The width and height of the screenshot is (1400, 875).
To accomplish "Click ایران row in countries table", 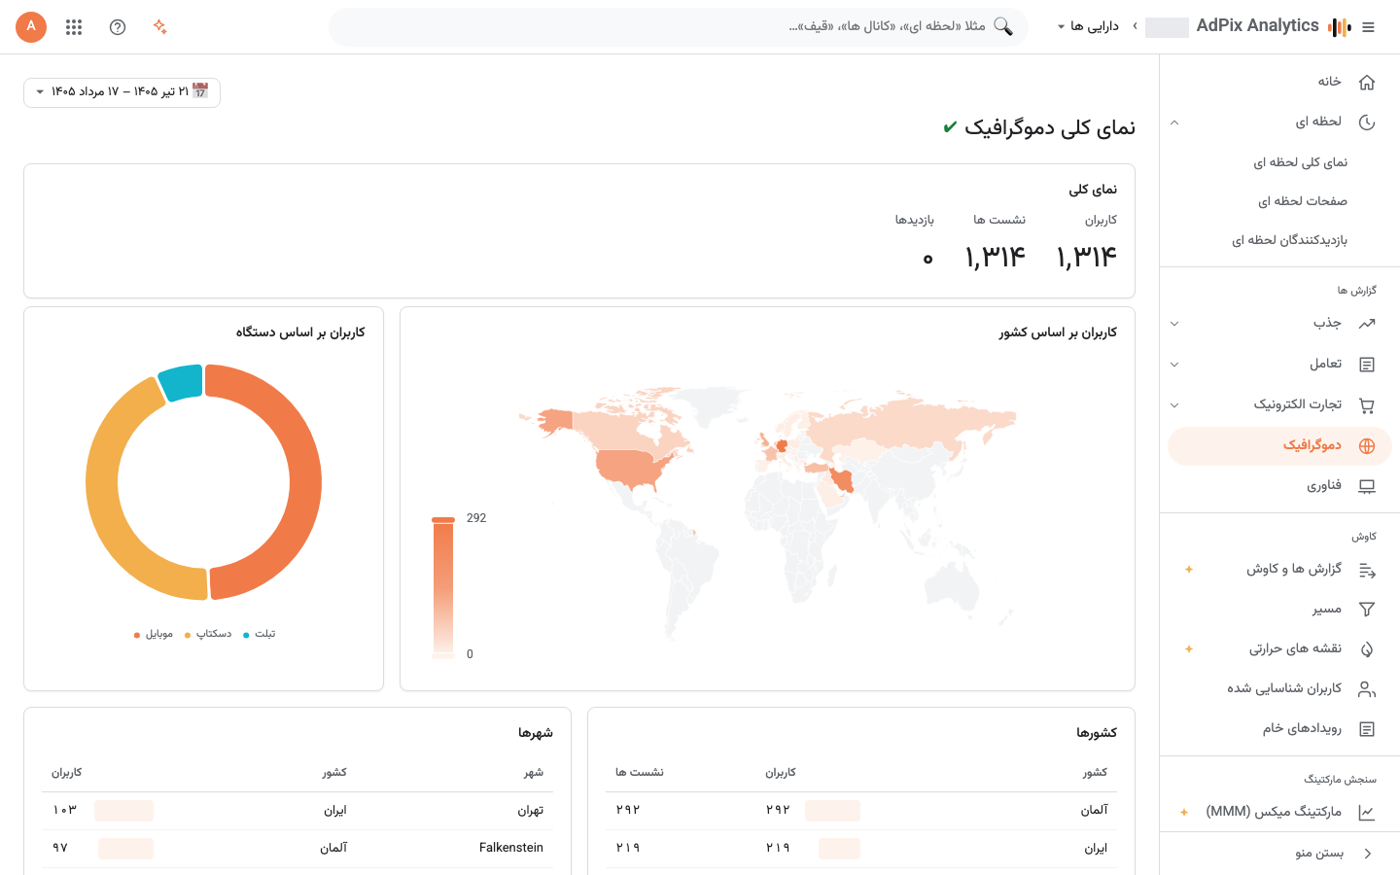I will coord(861,849).
